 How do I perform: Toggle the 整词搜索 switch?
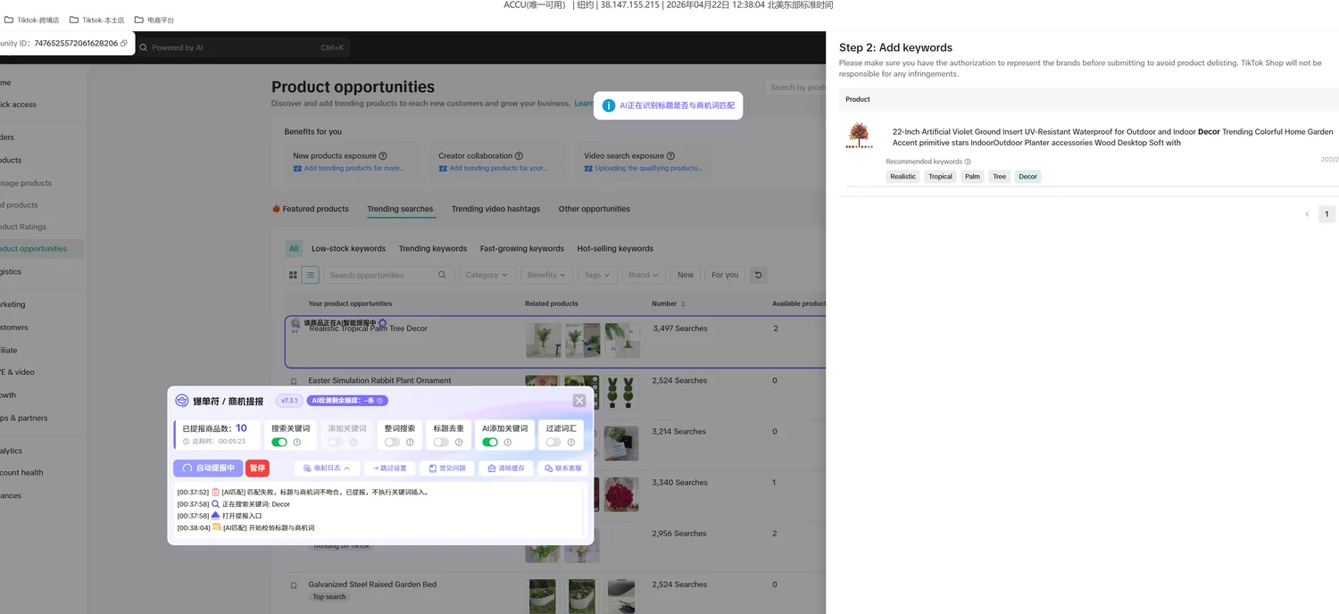[x=392, y=442]
